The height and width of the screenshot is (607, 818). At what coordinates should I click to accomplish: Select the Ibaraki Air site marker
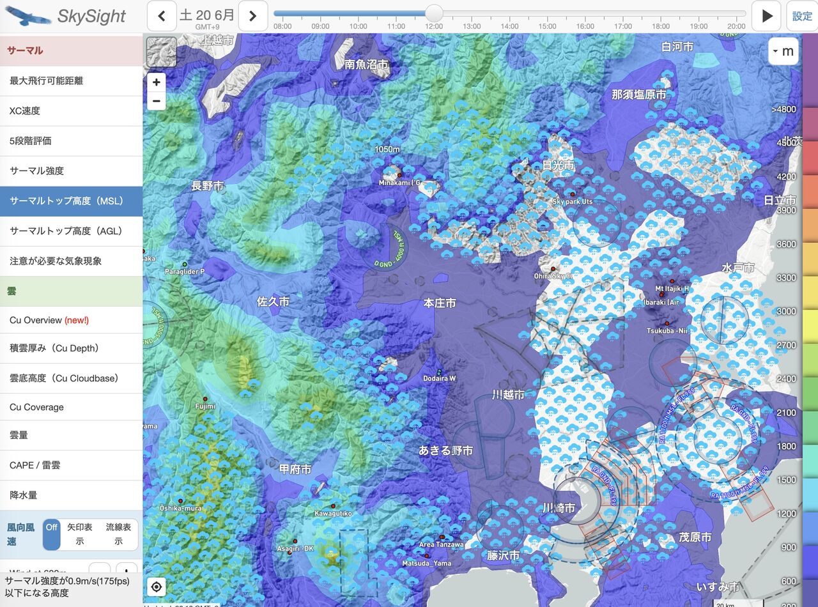[661, 295]
